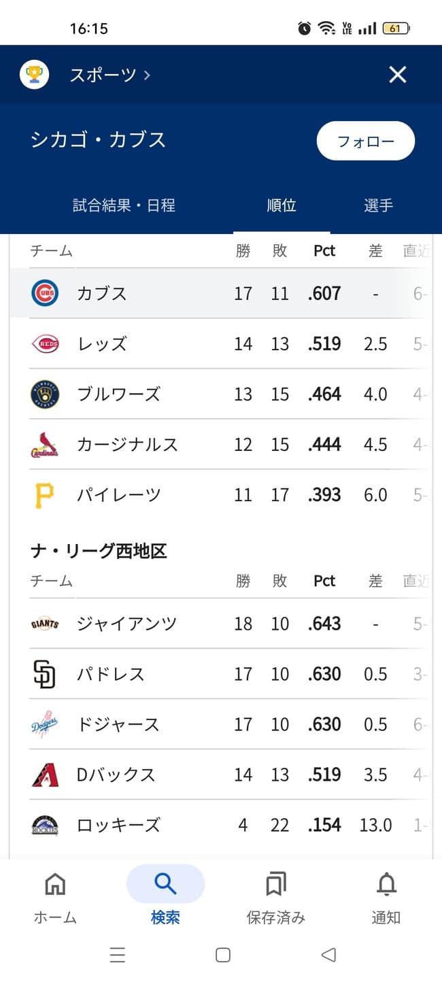This screenshot has height=982, width=442.
Task: Select the Giants team logo
Action: [x=44, y=623]
